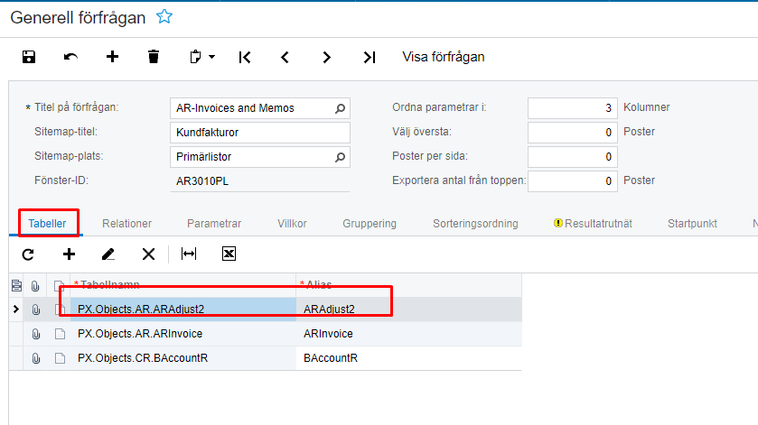Go to the first record
The height and width of the screenshot is (425, 758).
(245, 57)
